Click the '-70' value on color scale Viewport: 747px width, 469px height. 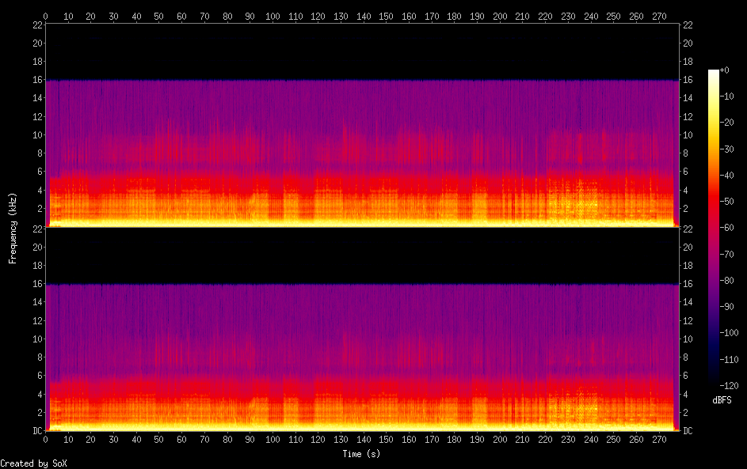(x=726, y=254)
